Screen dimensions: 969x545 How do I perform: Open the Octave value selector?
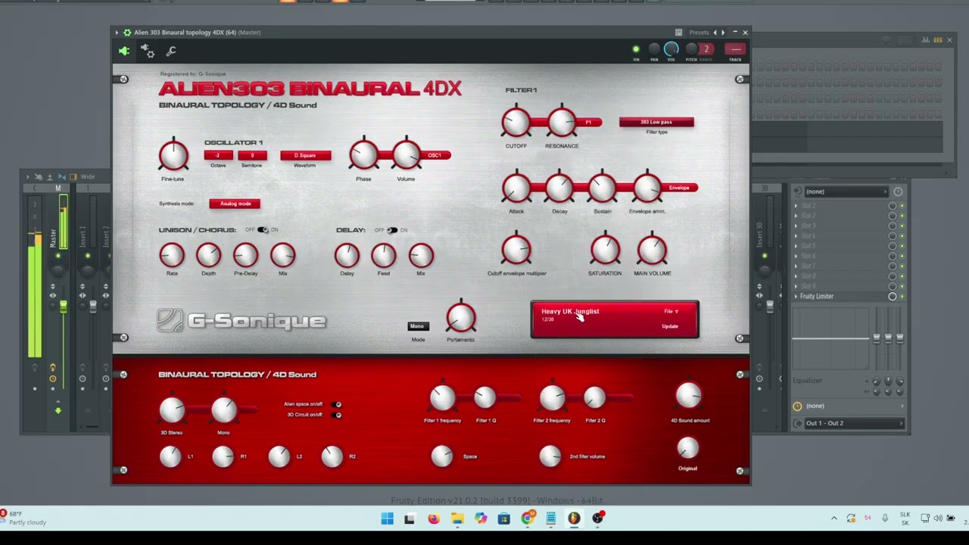(218, 155)
